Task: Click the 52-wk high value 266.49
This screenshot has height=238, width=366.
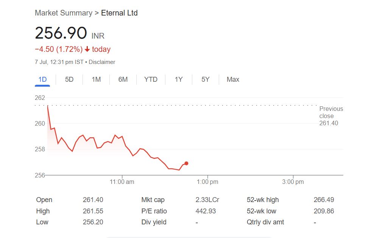Action: tap(324, 200)
